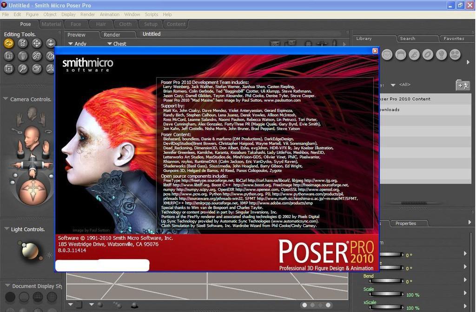Open the Scale parameter options arrow
The width and height of the screenshot is (476, 312).
[x=465, y=293]
